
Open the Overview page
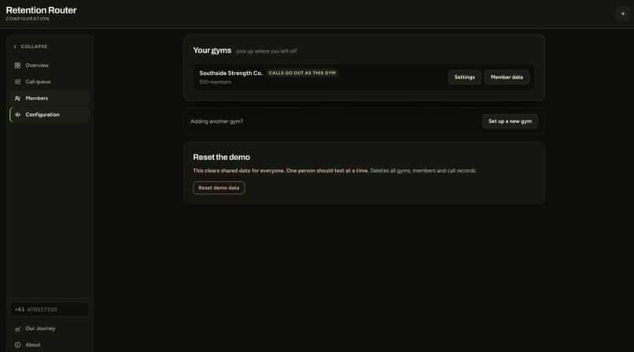(x=50, y=65)
